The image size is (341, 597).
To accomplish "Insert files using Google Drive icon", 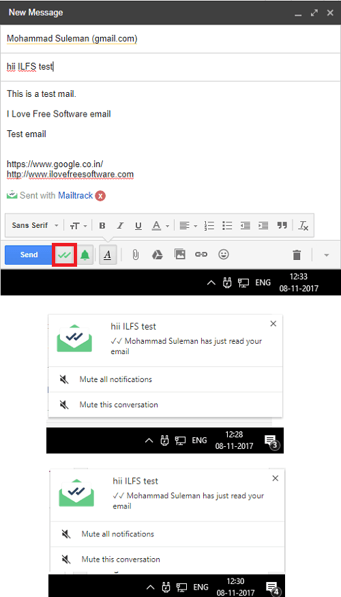I will (157, 254).
